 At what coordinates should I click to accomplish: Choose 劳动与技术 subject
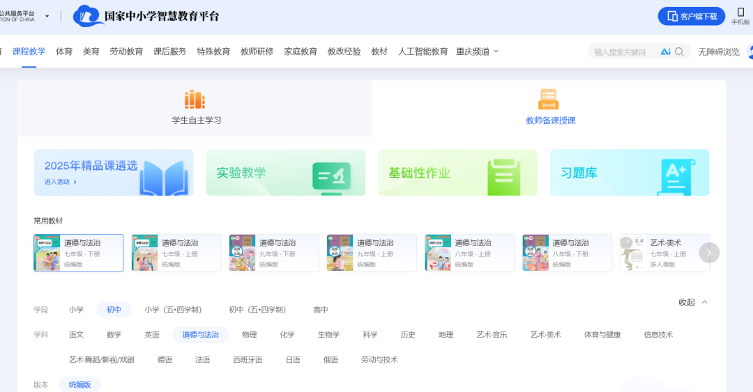click(379, 359)
